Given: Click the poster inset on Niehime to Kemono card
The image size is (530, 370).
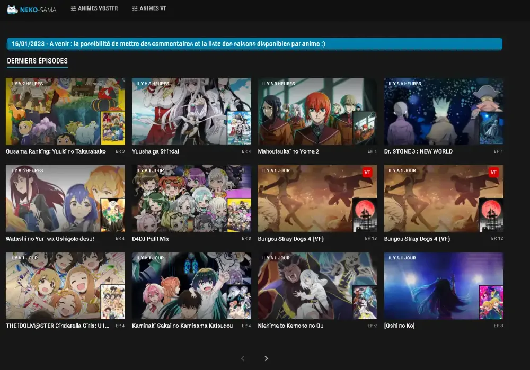Looking at the screenshot, I should tap(365, 302).
